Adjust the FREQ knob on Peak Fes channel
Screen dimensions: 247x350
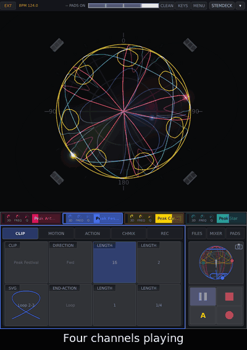pos(80,218)
